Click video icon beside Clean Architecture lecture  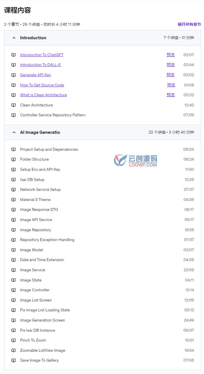(14, 105)
